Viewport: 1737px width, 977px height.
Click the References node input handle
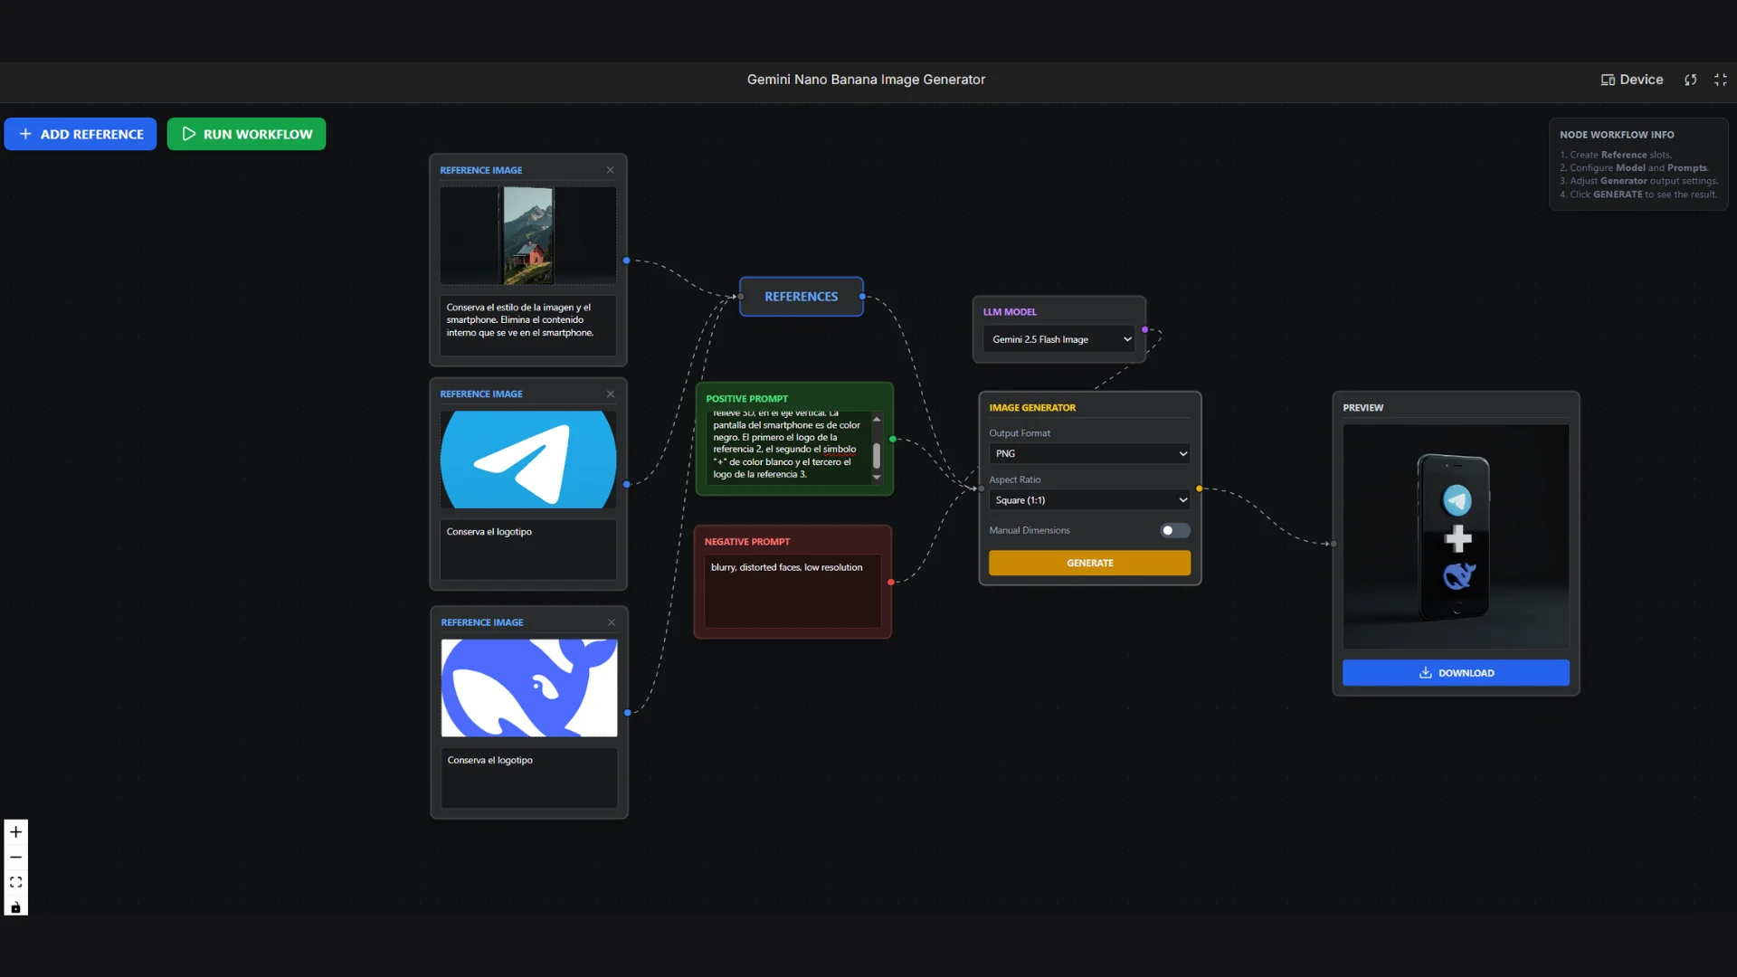[740, 297]
